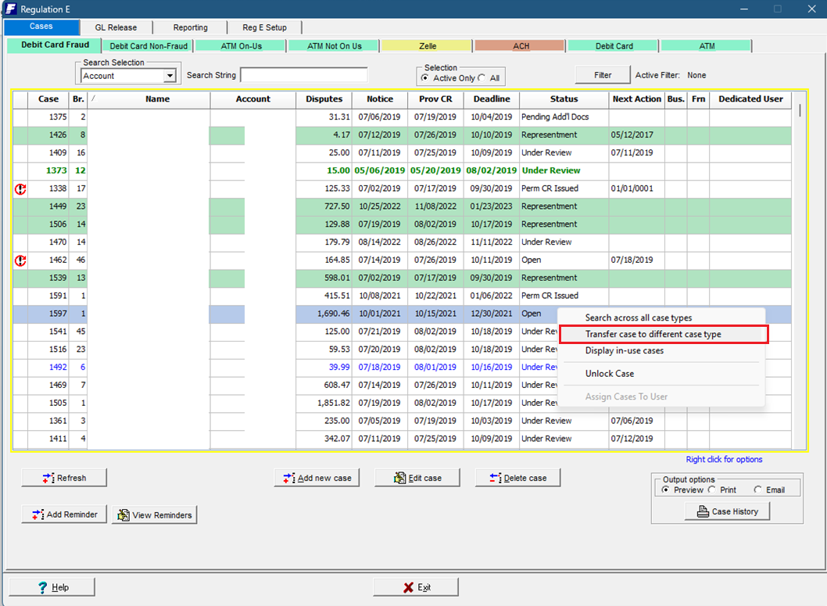Choose Display in-use cases

(624, 351)
